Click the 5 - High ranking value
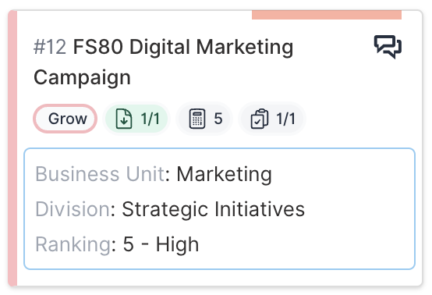This screenshot has width=432, height=295. tap(161, 244)
